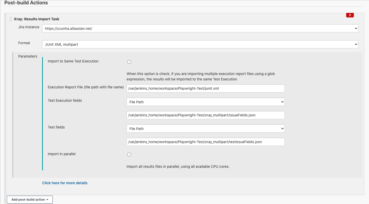Viewport: 369px width, 204px height.
Task: Click the 'Post-build Actions' heading
Action: [x=26, y=3]
